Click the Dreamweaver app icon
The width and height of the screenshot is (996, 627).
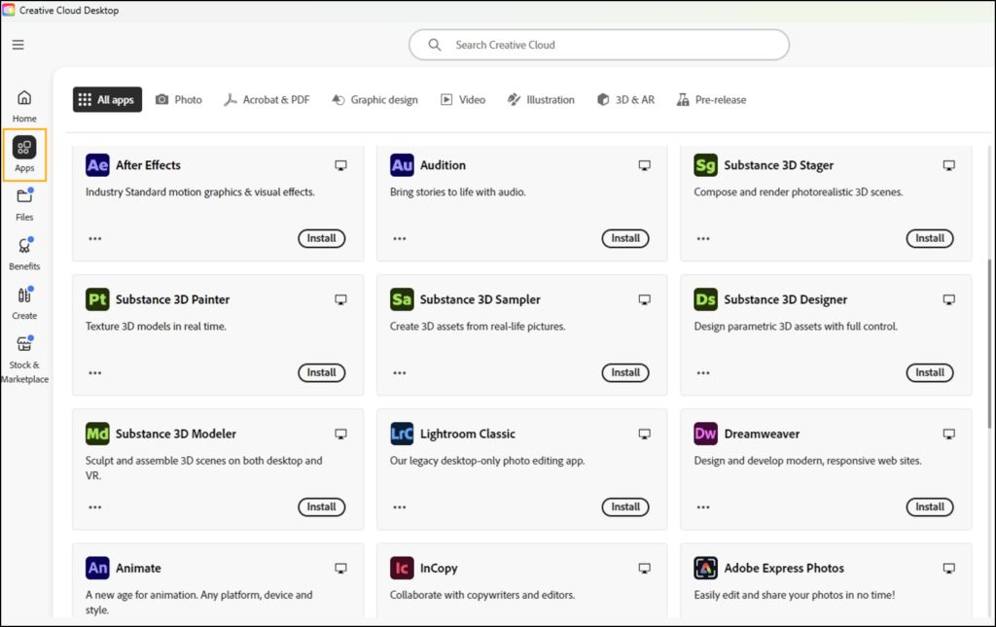(x=706, y=434)
